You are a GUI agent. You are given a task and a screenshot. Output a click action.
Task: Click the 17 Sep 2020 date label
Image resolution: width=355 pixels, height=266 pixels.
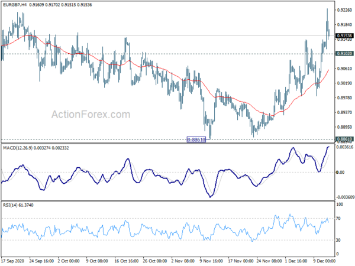pos(12,261)
